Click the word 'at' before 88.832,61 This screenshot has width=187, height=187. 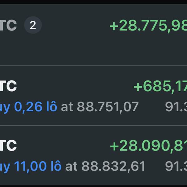[71, 166]
